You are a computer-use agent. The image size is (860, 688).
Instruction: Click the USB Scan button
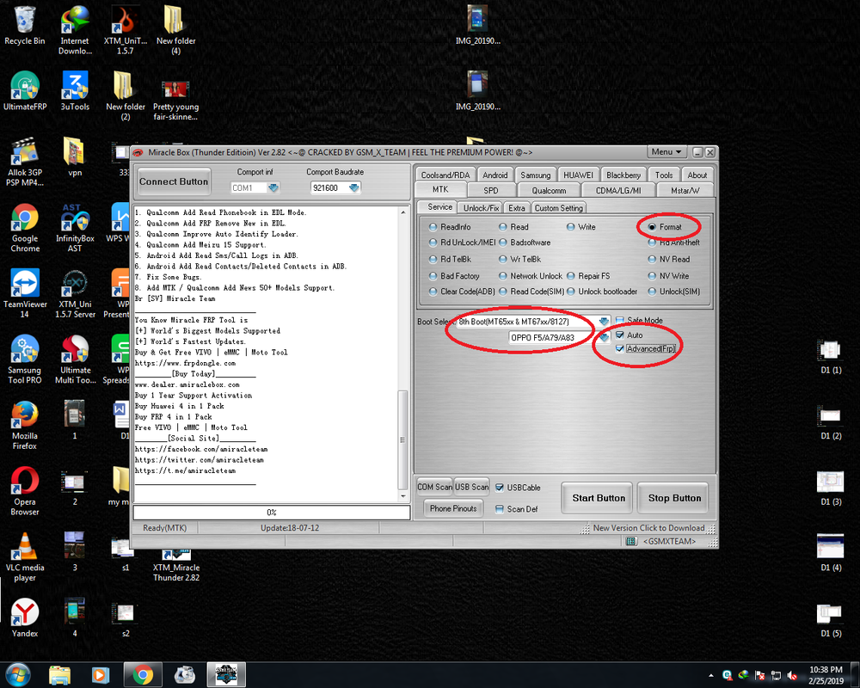[471, 488]
